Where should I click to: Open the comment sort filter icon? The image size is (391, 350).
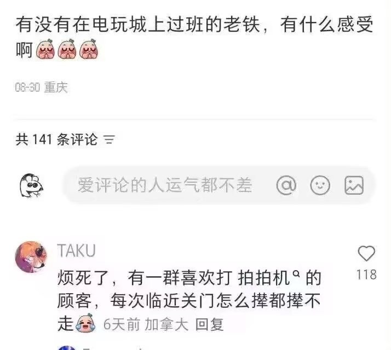coord(109,139)
